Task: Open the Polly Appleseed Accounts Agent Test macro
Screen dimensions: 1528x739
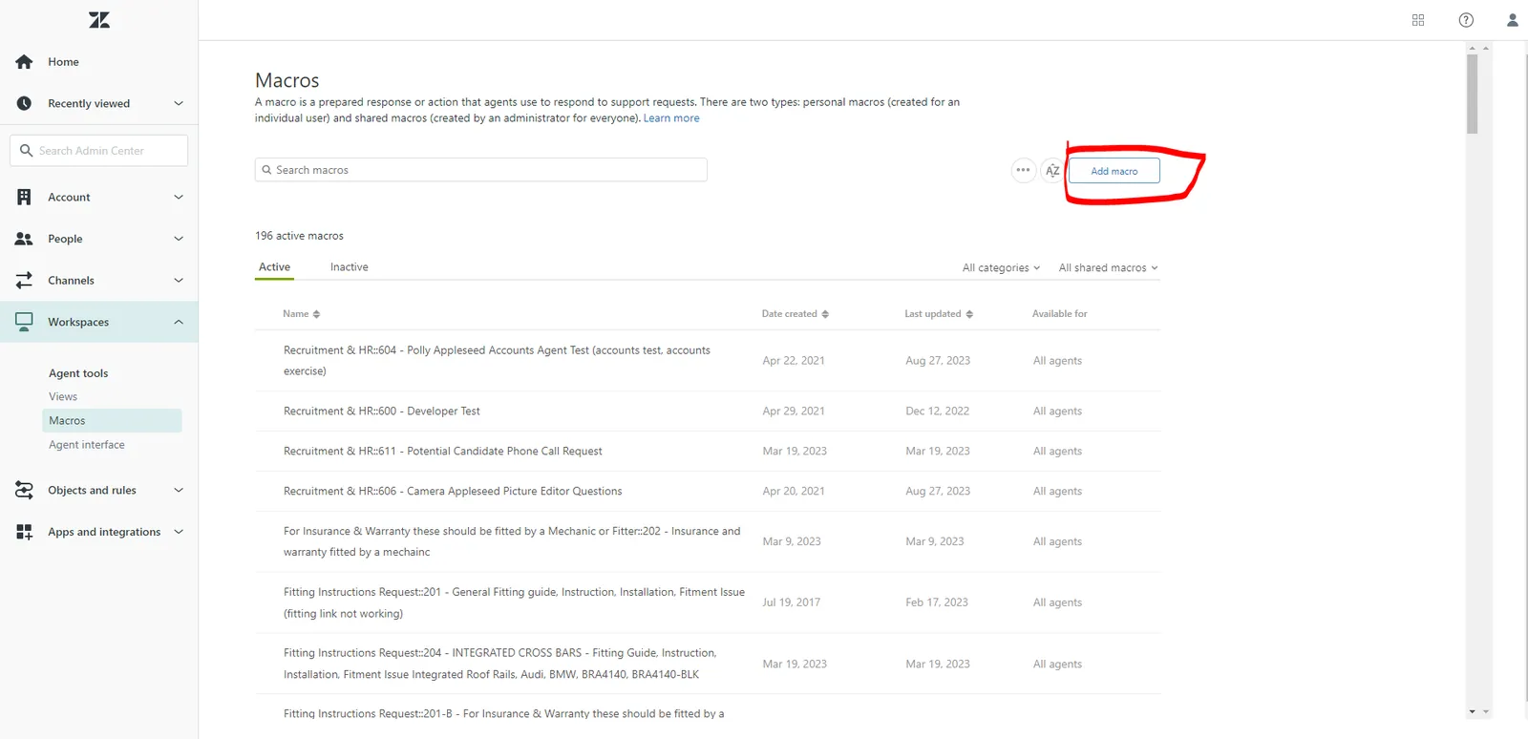Action: [x=497, y=361]
